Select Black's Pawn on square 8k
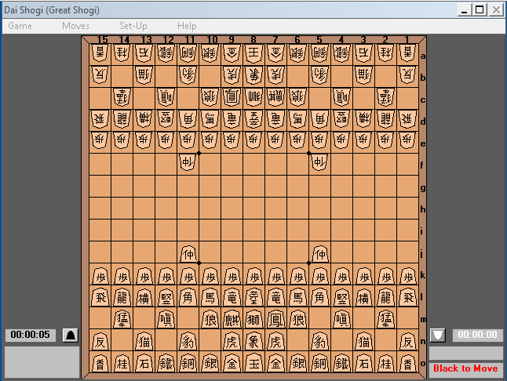The height and width of the screenshot is (381, 507). click(253, 276)
